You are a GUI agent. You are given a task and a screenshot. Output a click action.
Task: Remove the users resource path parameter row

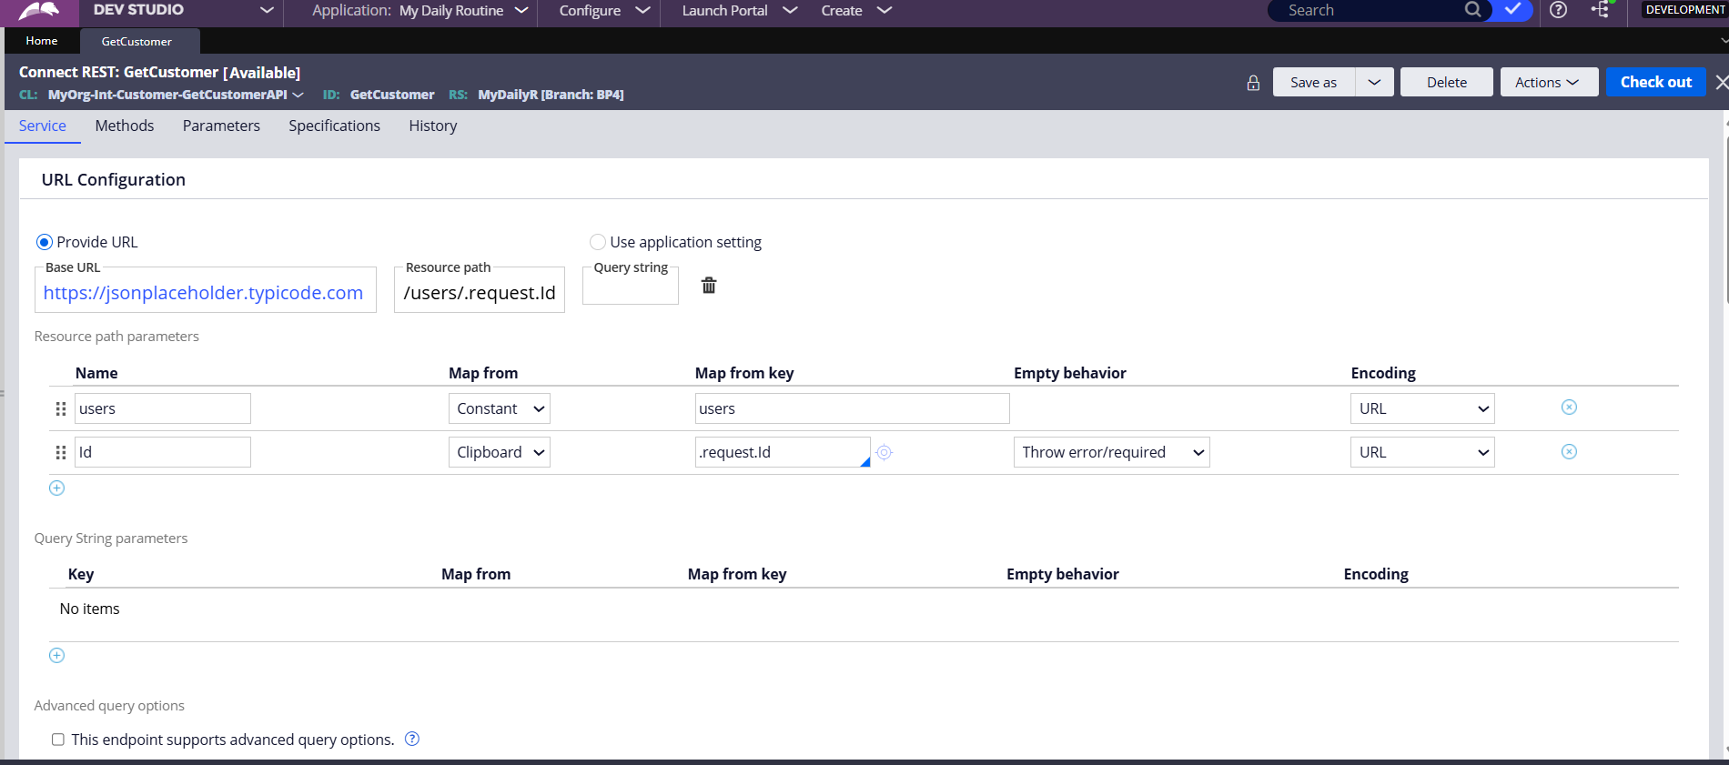coord(1569,408)
